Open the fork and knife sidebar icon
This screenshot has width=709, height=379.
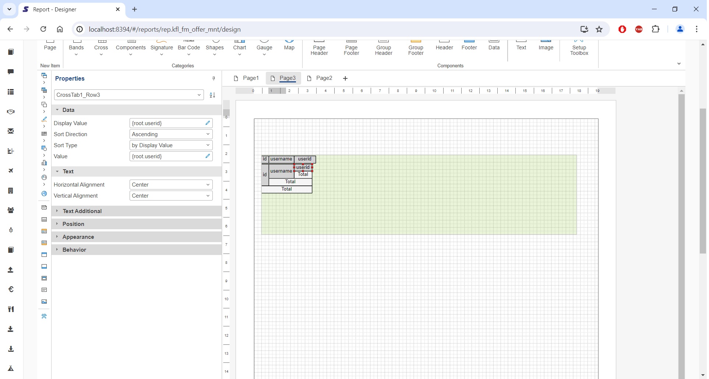11,309
